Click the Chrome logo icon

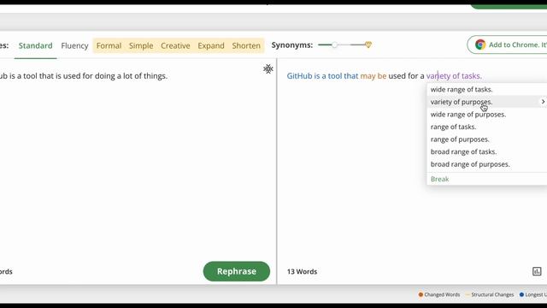(x=480, y=44)
